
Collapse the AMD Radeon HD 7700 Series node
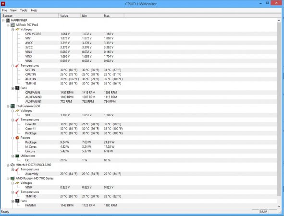(x=8, y=179)
